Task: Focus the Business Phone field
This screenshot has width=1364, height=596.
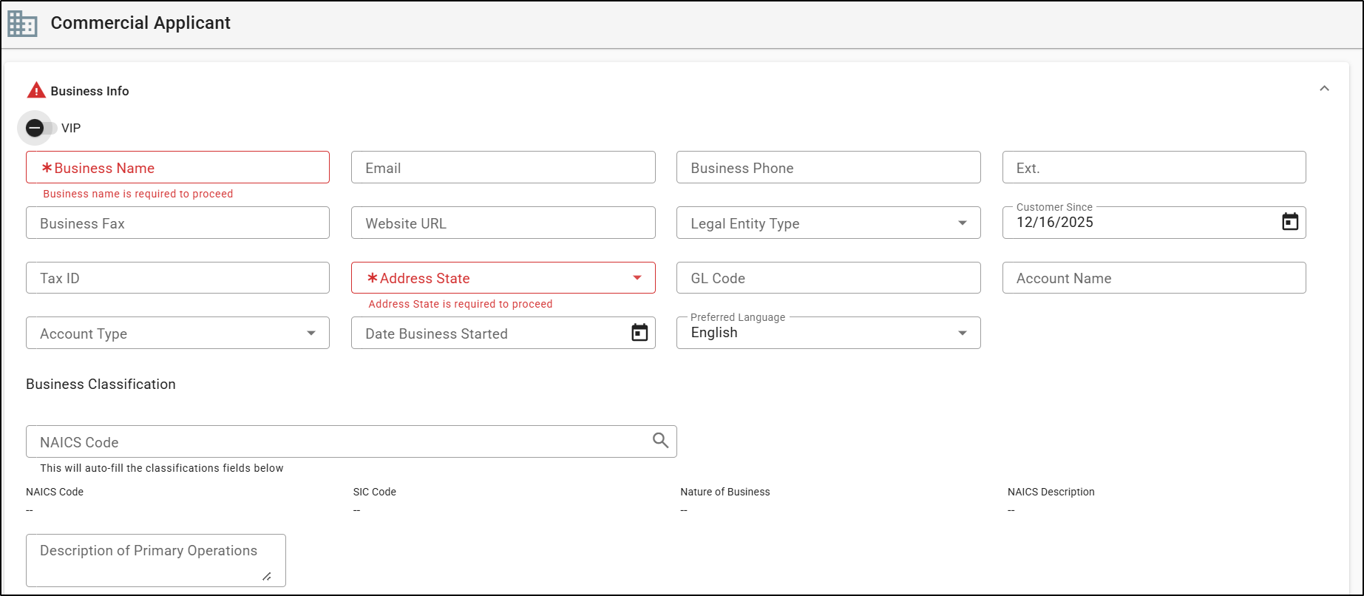Action: [828, 167]
